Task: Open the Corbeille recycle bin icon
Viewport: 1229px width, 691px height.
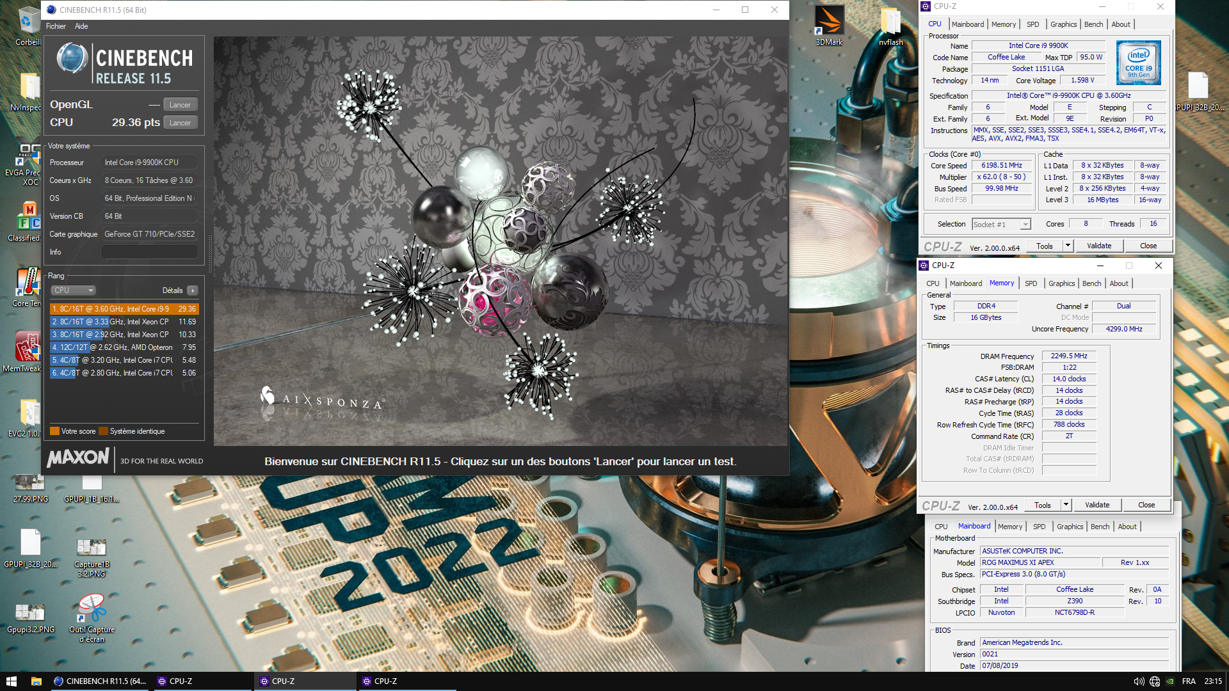Action: point(28,26)
